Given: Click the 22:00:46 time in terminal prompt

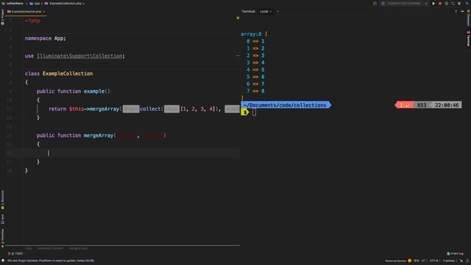Looking at the screenshot, I should (x=447, y=105).
